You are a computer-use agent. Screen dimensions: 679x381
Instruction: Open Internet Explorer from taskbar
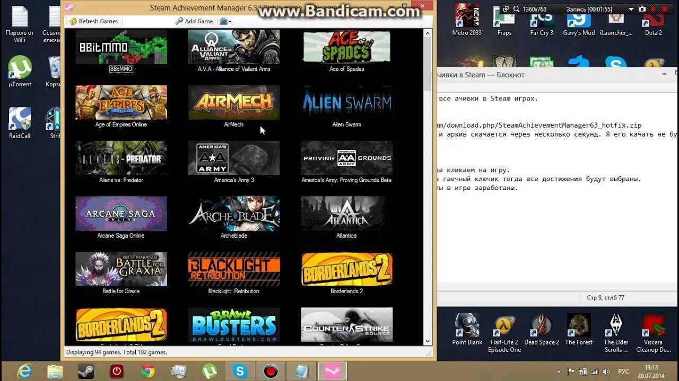tap(25, 371)
